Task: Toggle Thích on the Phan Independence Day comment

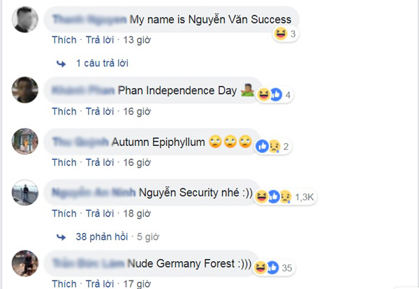Action: 64,112
